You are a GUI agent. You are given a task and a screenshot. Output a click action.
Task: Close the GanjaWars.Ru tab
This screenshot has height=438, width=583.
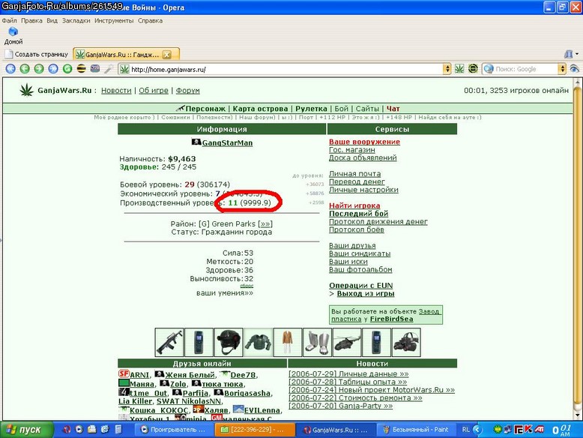tap(167, 55)
